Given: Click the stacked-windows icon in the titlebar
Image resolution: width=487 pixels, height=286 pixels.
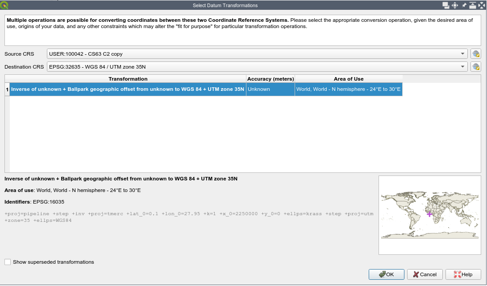Looking at the screenshot, I should (445, 5).
